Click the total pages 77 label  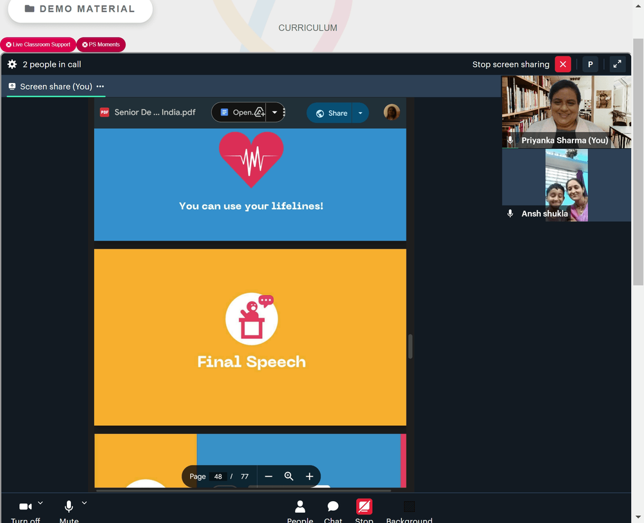[244, 476]
